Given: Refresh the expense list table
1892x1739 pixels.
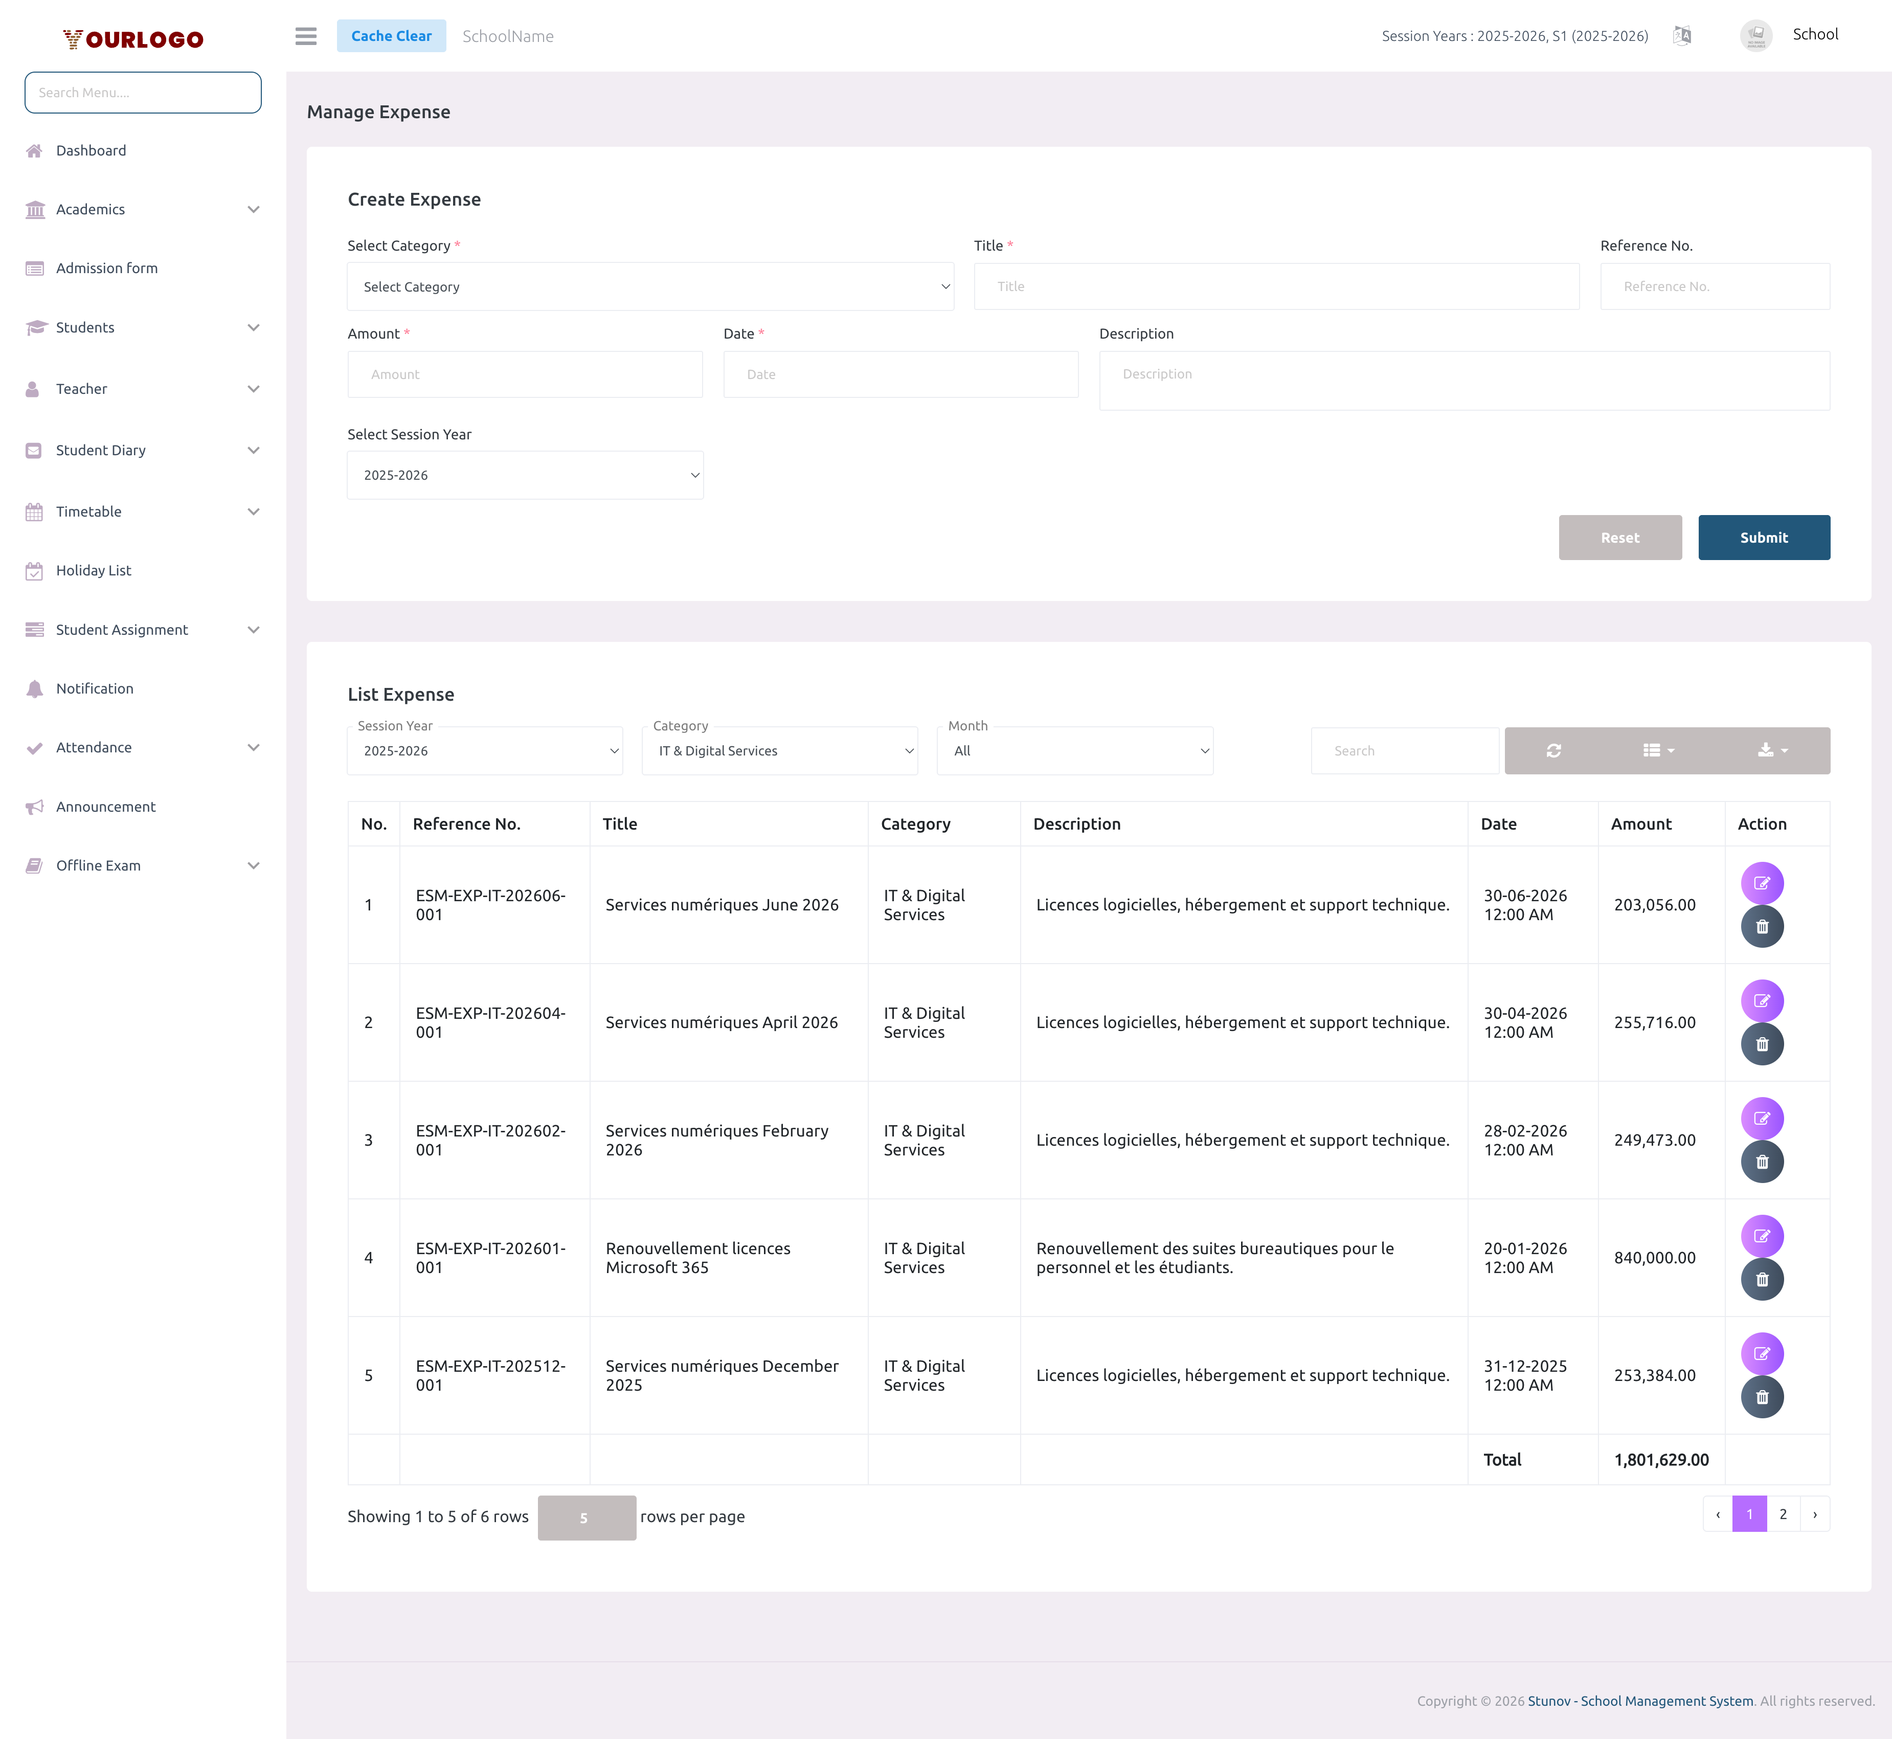Looking at the screenshot, I should pos(1554,750).
